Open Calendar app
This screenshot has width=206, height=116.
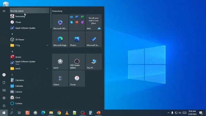point(30,86)
